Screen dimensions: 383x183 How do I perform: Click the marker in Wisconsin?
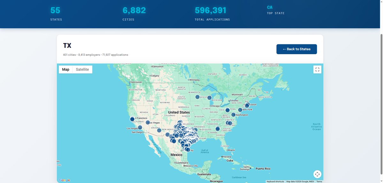(209, 98)
